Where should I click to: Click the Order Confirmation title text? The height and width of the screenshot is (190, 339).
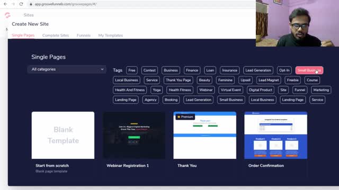coord(266,166)
